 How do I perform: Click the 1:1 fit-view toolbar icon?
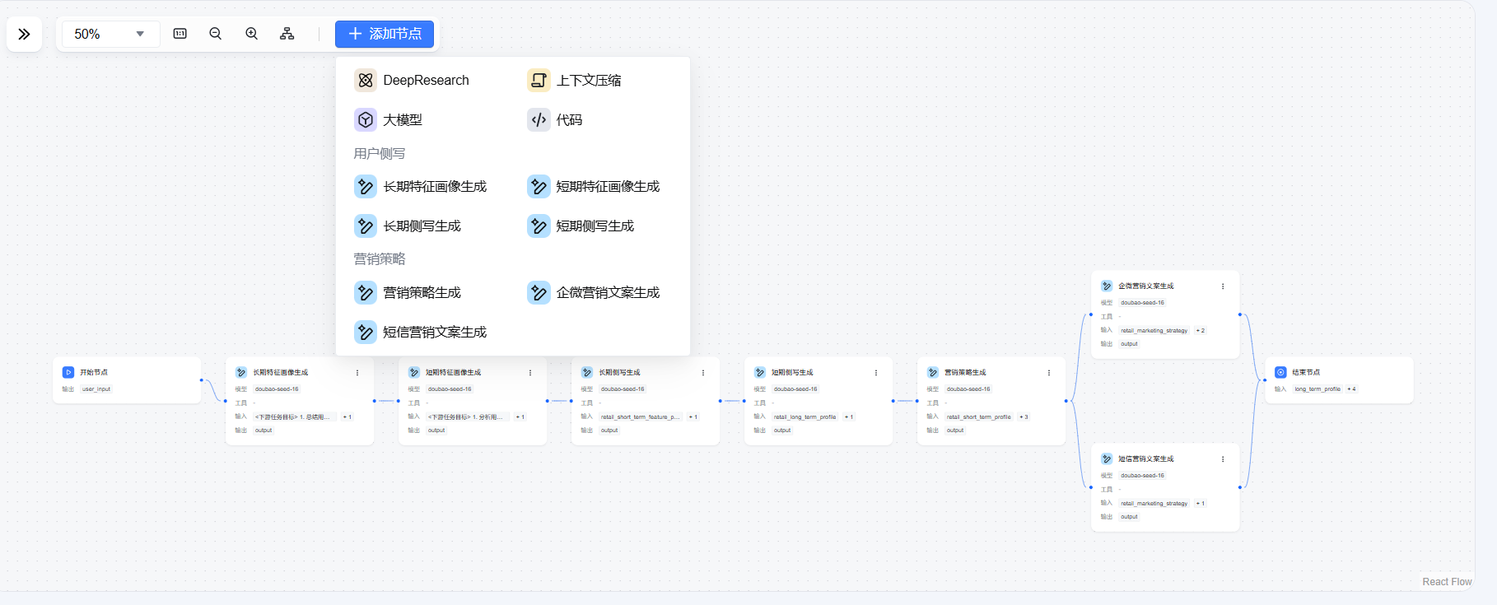click(180, 34)
